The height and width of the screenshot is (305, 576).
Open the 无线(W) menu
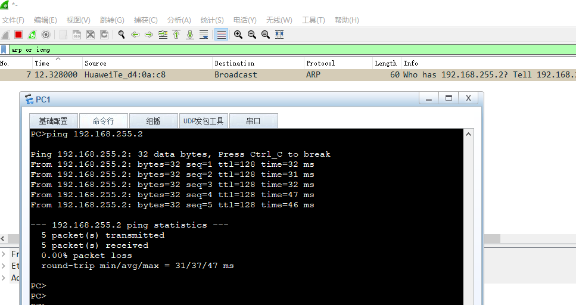[279, 20]
